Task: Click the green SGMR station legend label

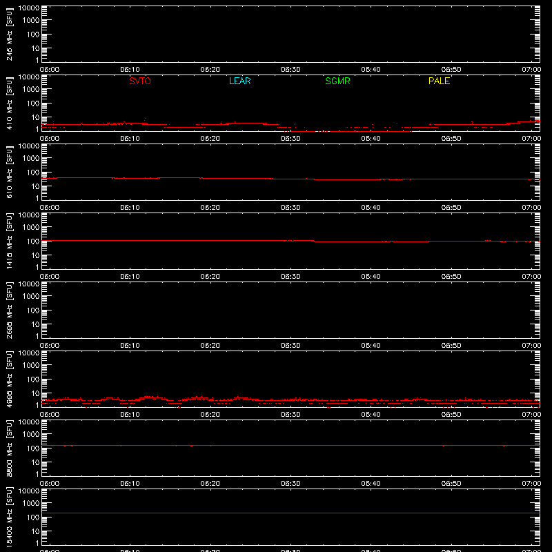Action: pos(337,81)
